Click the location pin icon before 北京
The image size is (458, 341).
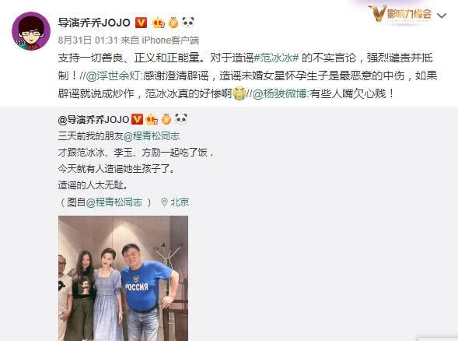164,202
